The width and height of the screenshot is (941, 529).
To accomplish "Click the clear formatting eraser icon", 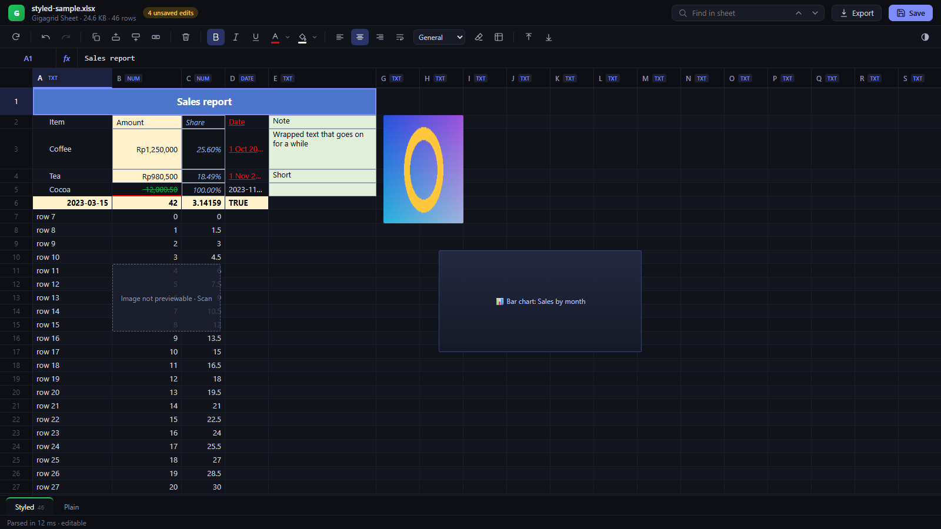I will 479,37.
